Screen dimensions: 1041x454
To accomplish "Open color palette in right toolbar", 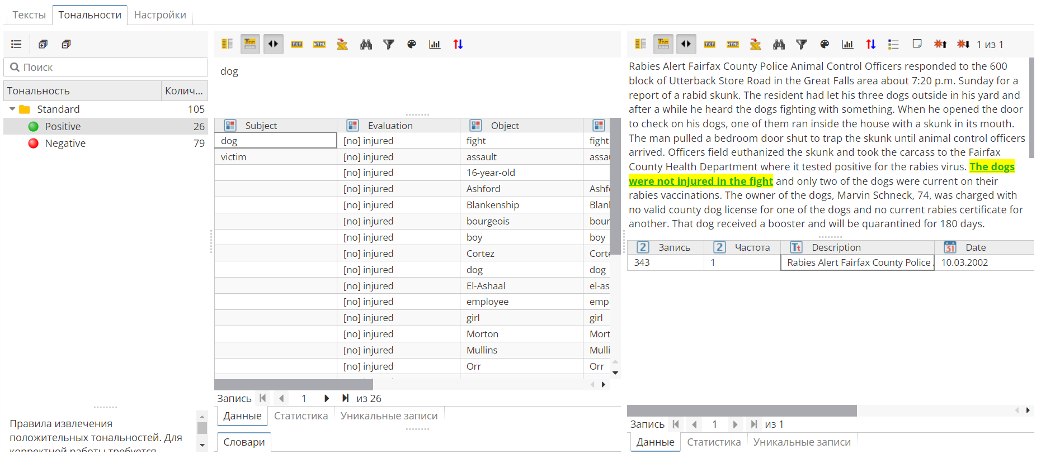I will [x=825, y=44].
